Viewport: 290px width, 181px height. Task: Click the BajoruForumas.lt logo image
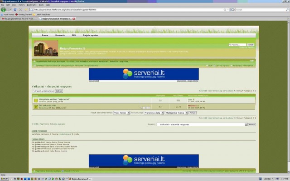tap(46, 48)
